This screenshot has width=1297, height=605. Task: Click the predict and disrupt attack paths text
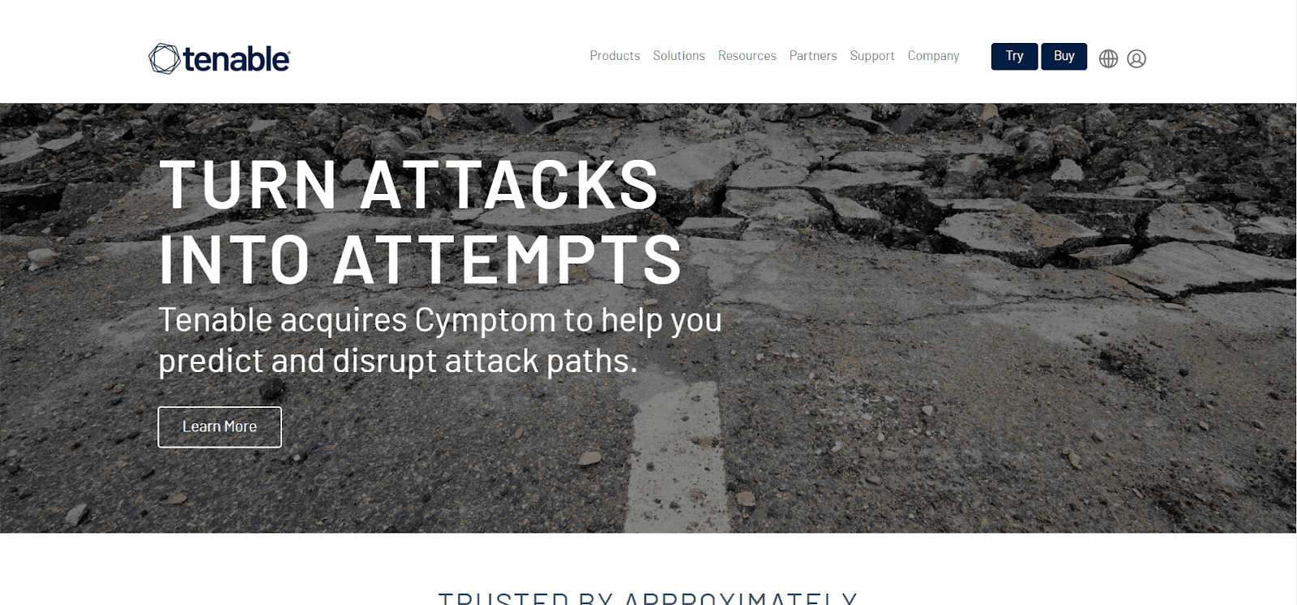coord(398,361)
